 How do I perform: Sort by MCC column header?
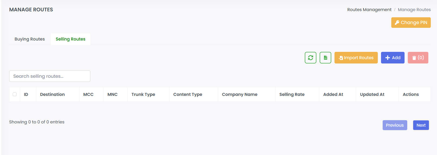tap(88, 95)
